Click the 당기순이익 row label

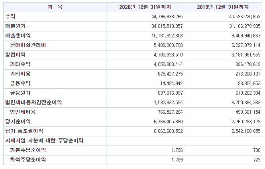click(x=18, y=121)
